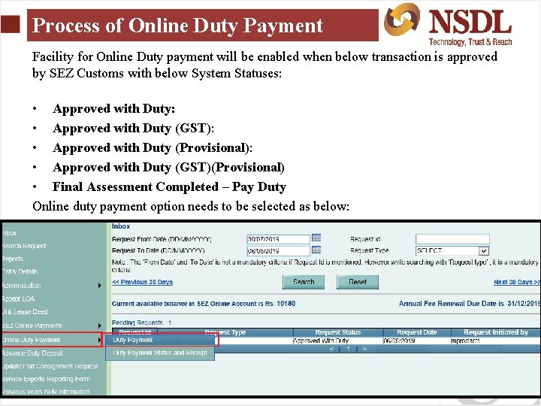Screen dimensions: 541x406
Task: Click the NSDL logo
Action: tap(448, 24)
